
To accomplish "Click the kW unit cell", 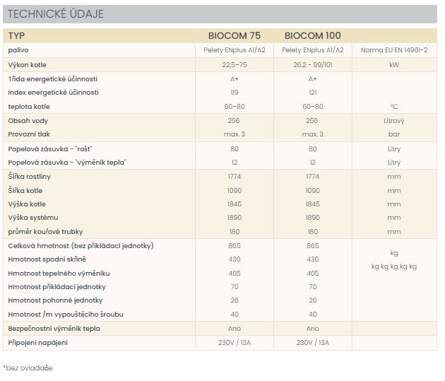I will [x=394, y=65].
